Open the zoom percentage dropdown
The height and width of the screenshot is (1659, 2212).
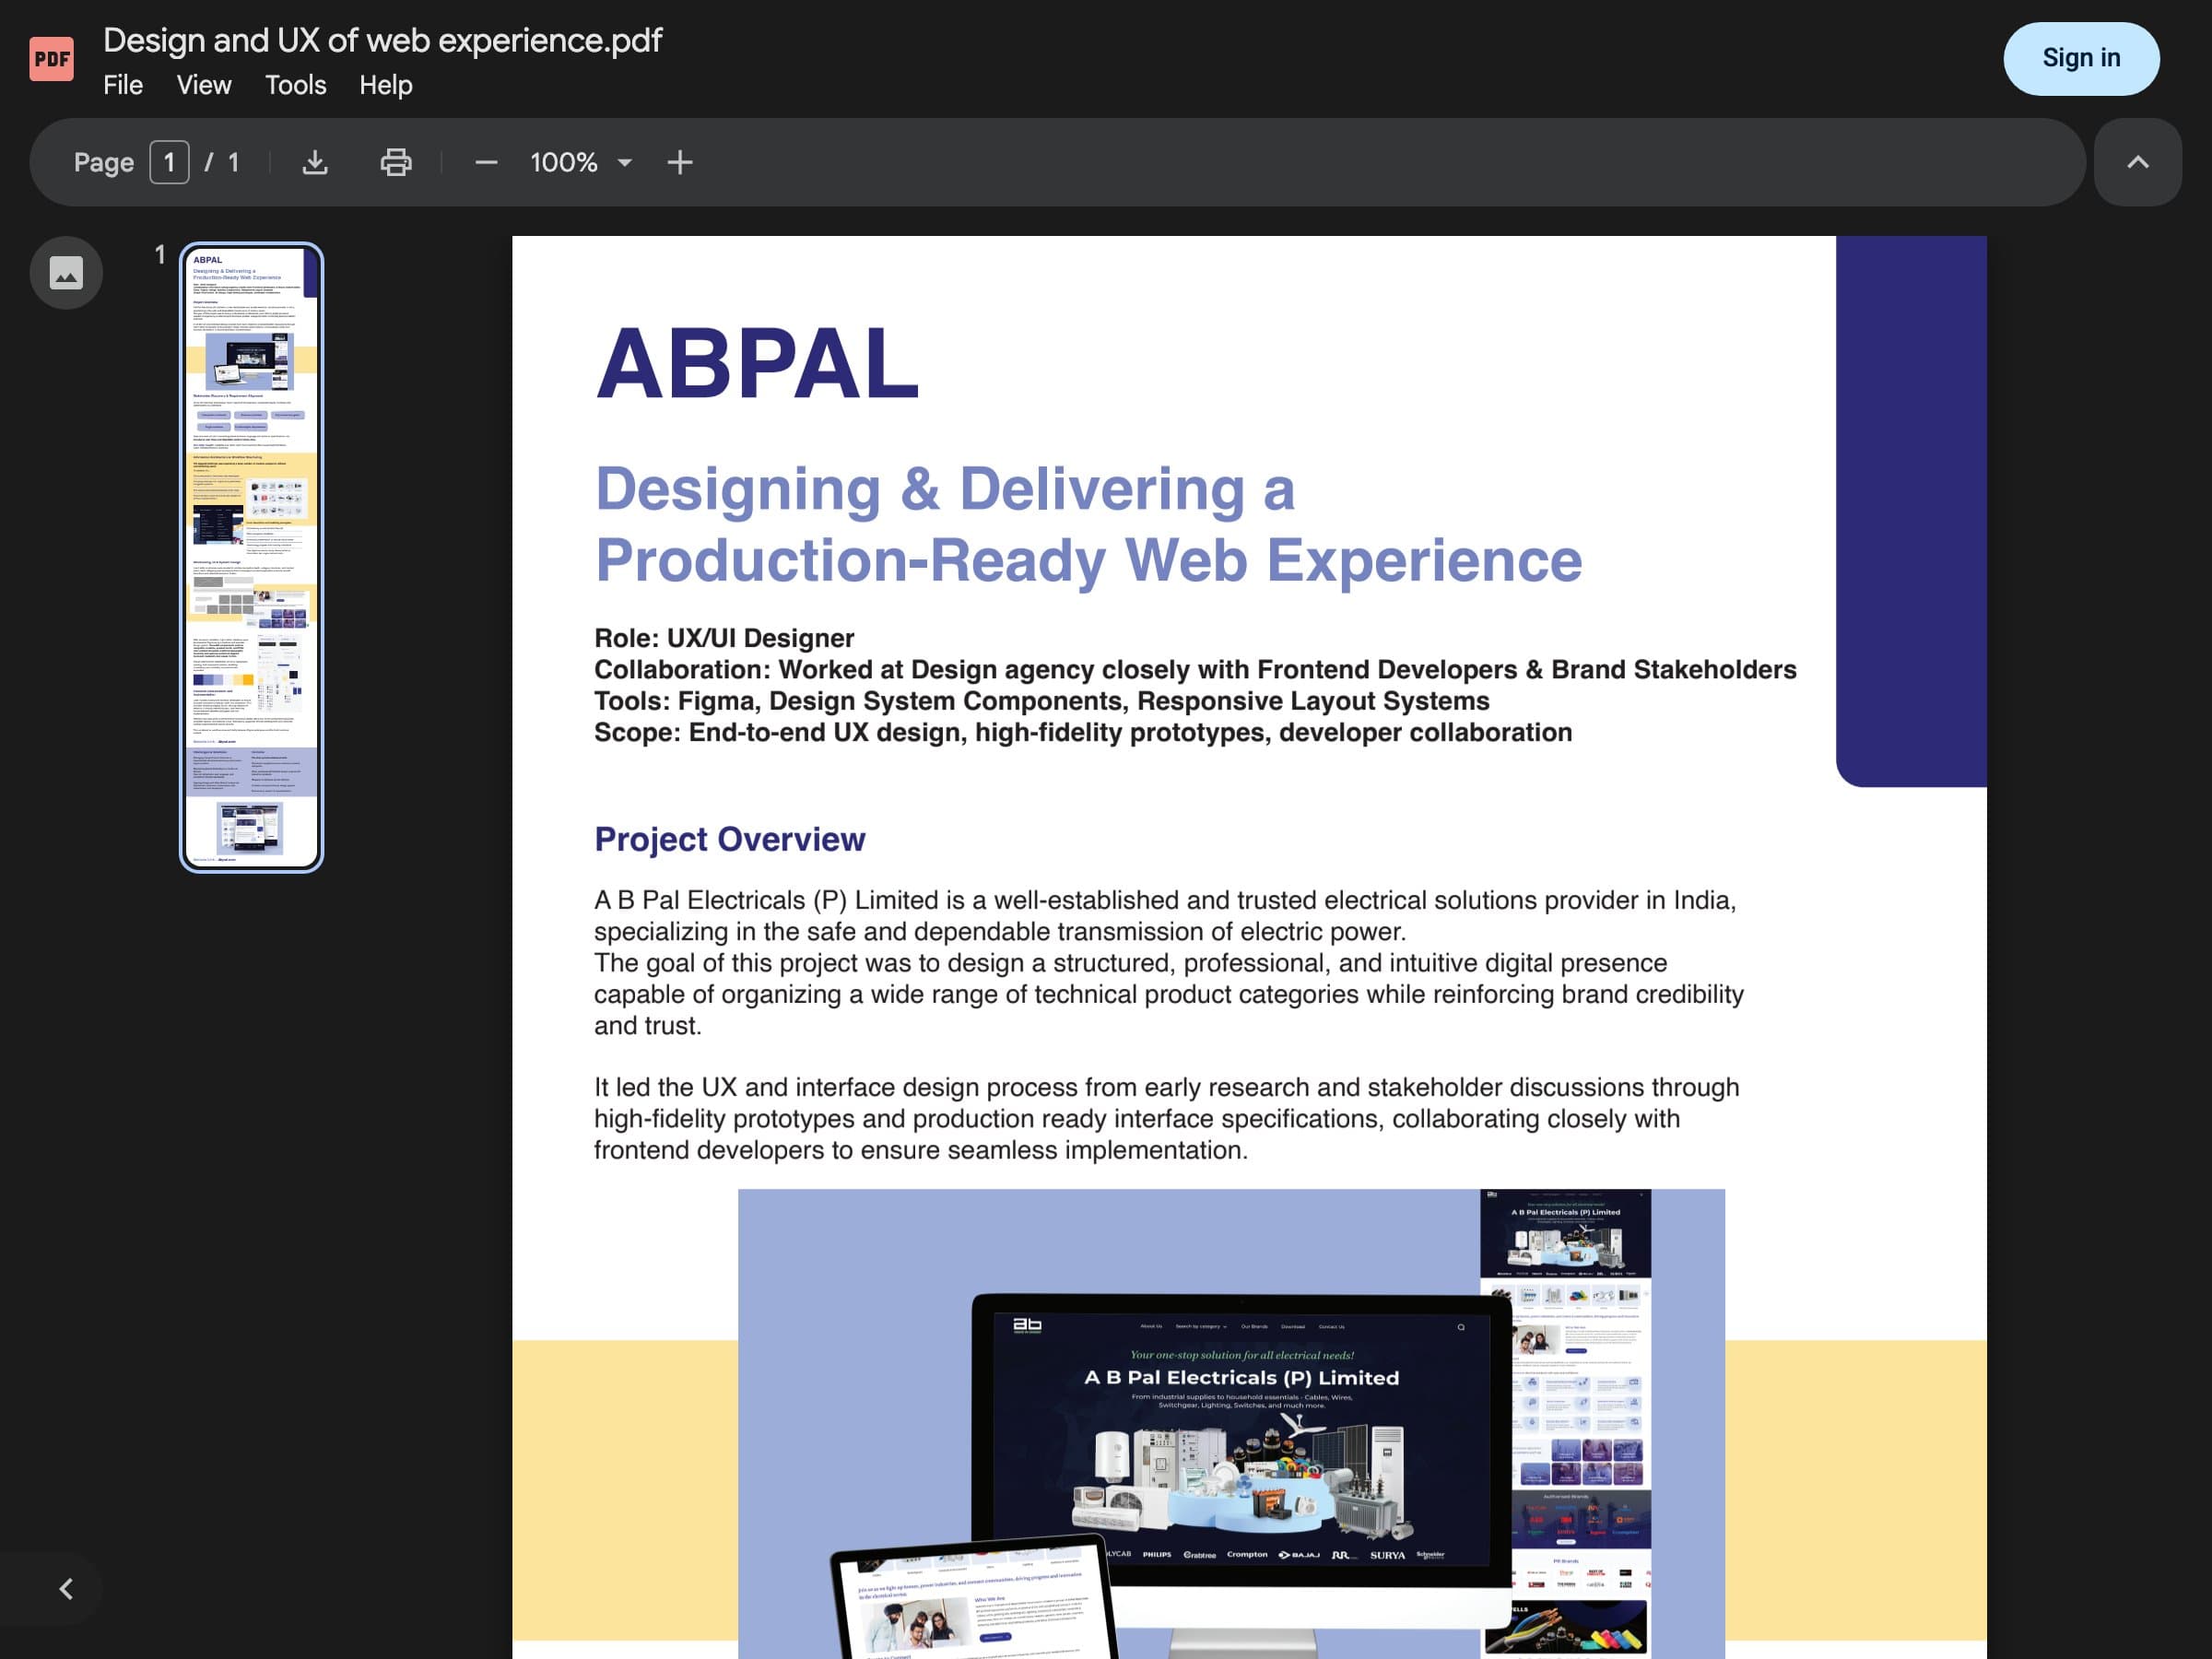point(625,161)
